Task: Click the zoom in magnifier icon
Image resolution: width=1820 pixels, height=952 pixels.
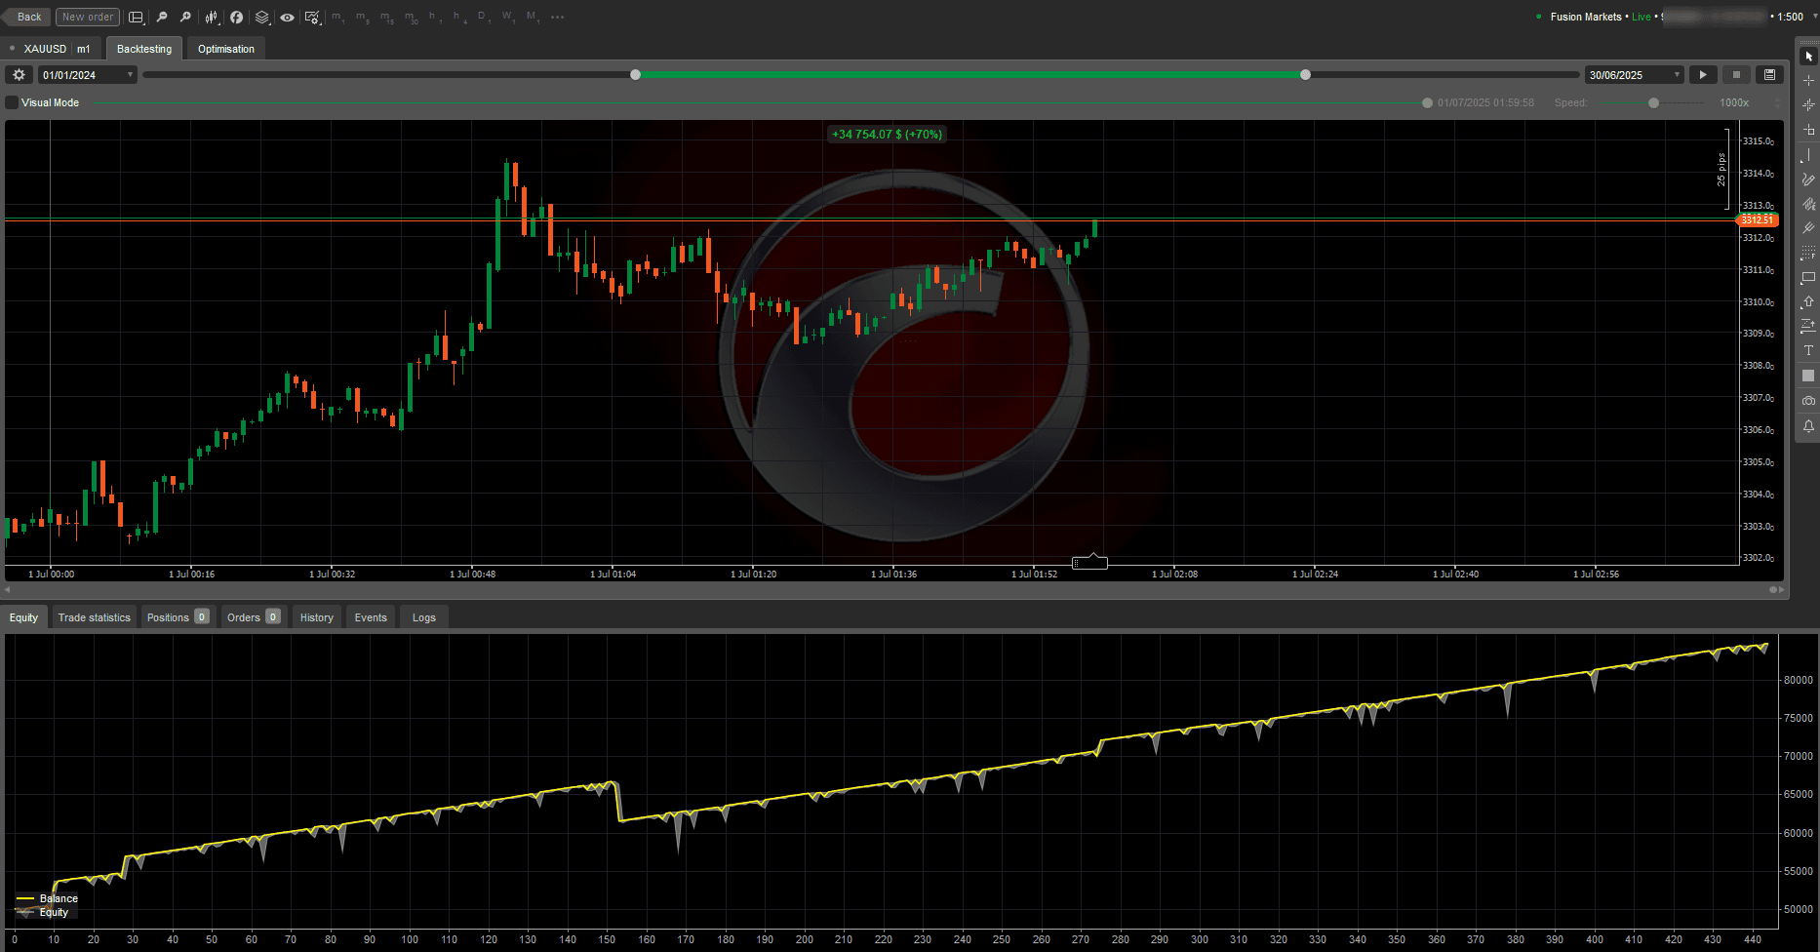Action: pyautogui.click(x=185, y=17)
